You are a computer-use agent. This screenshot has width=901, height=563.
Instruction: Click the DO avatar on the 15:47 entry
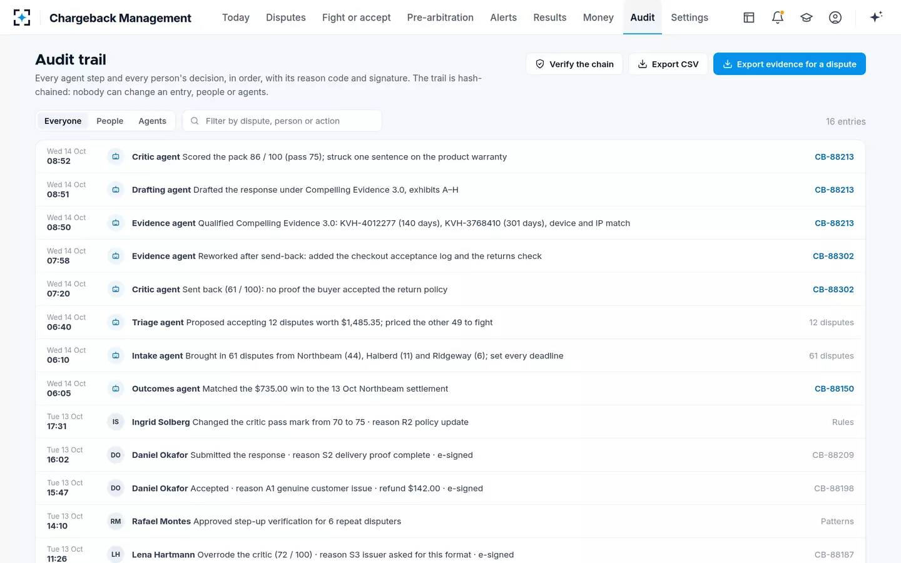116,488
